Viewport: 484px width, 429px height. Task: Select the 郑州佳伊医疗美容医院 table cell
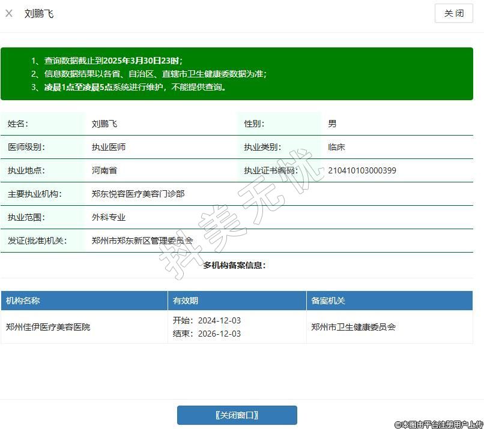48,327
